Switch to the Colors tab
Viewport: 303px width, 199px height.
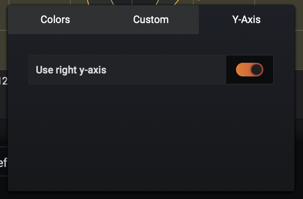pos(55,20)
